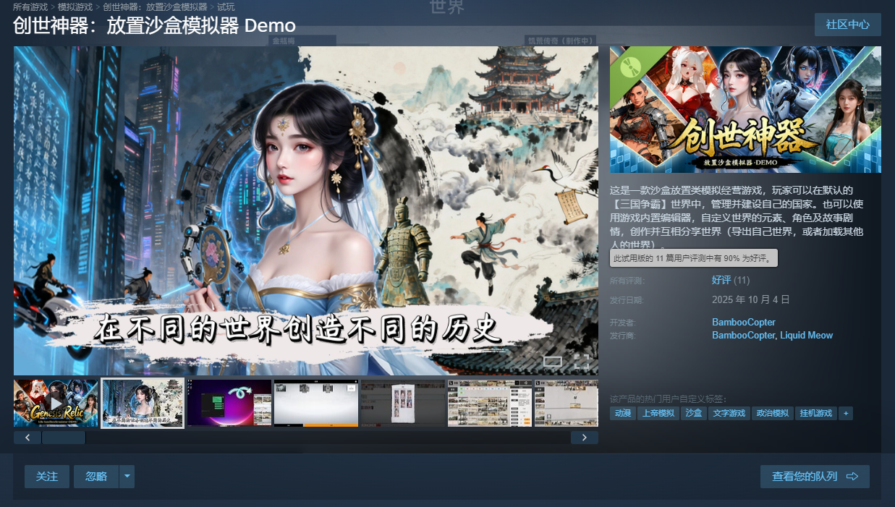Select the highlighted ink-painting screenshot thumbnail
This screenshot has height=507, width=895.
click(143, 403)
